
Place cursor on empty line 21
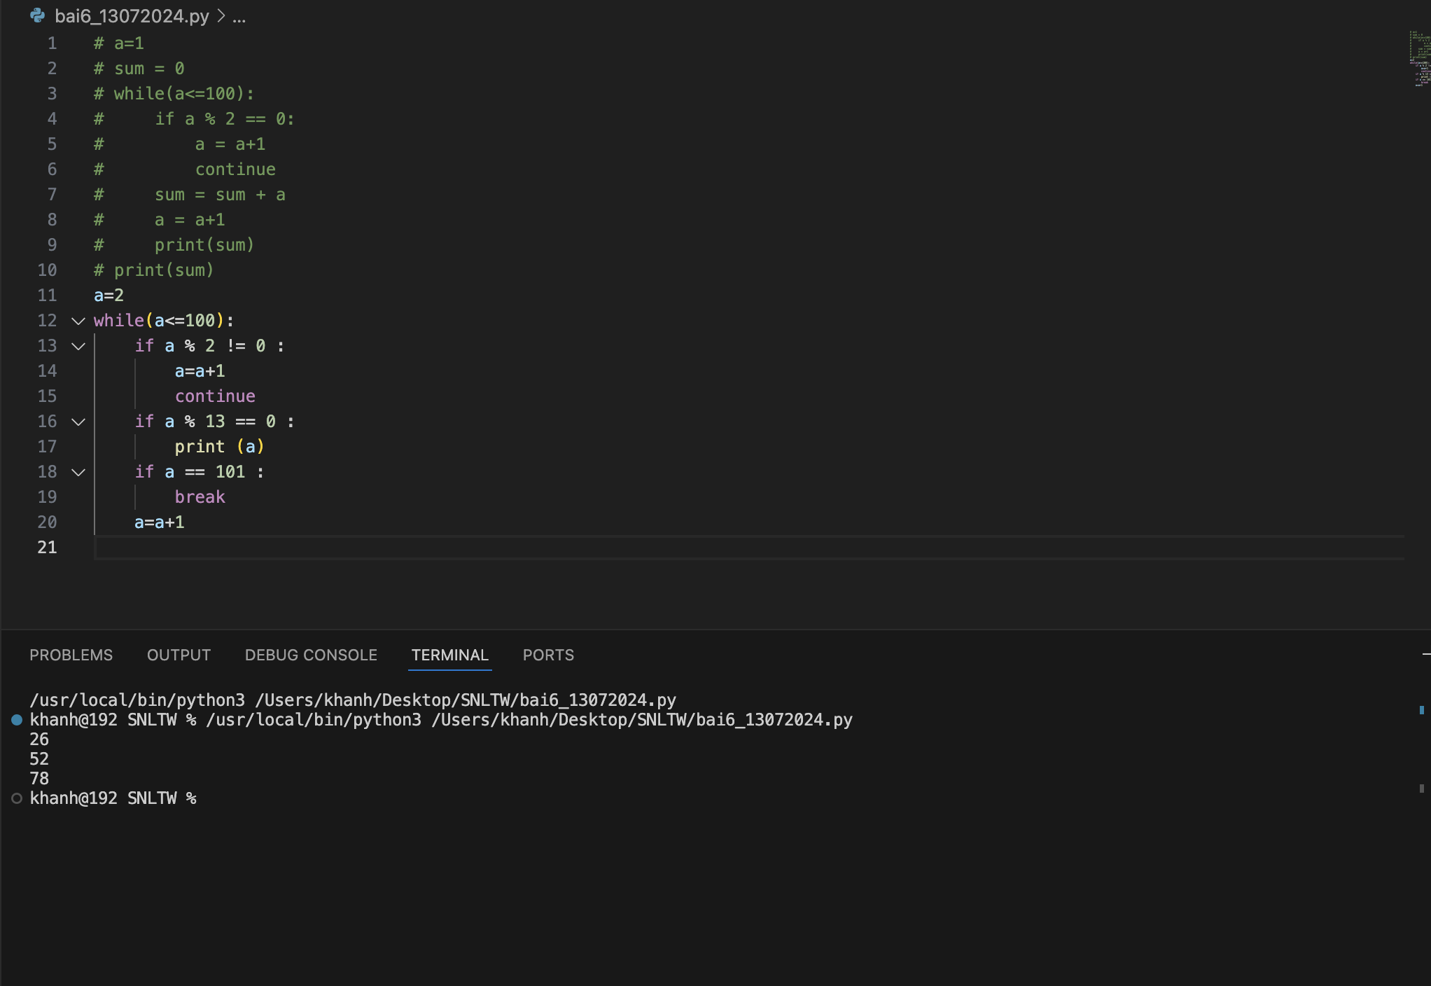pos(749,548)
